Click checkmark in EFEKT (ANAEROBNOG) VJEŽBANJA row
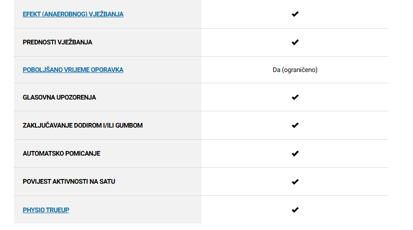This screenshot has width=413, height=230. tap(295, 14)
